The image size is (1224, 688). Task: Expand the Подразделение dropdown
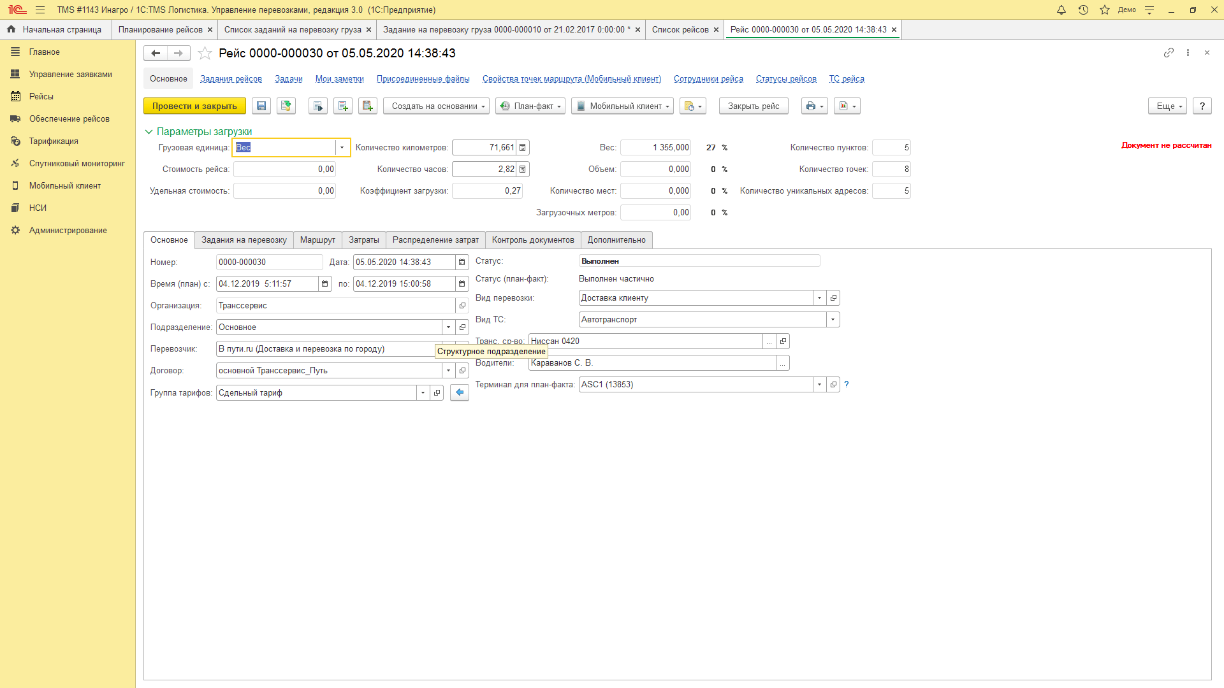pyautogui.click(x=449, y=327)
